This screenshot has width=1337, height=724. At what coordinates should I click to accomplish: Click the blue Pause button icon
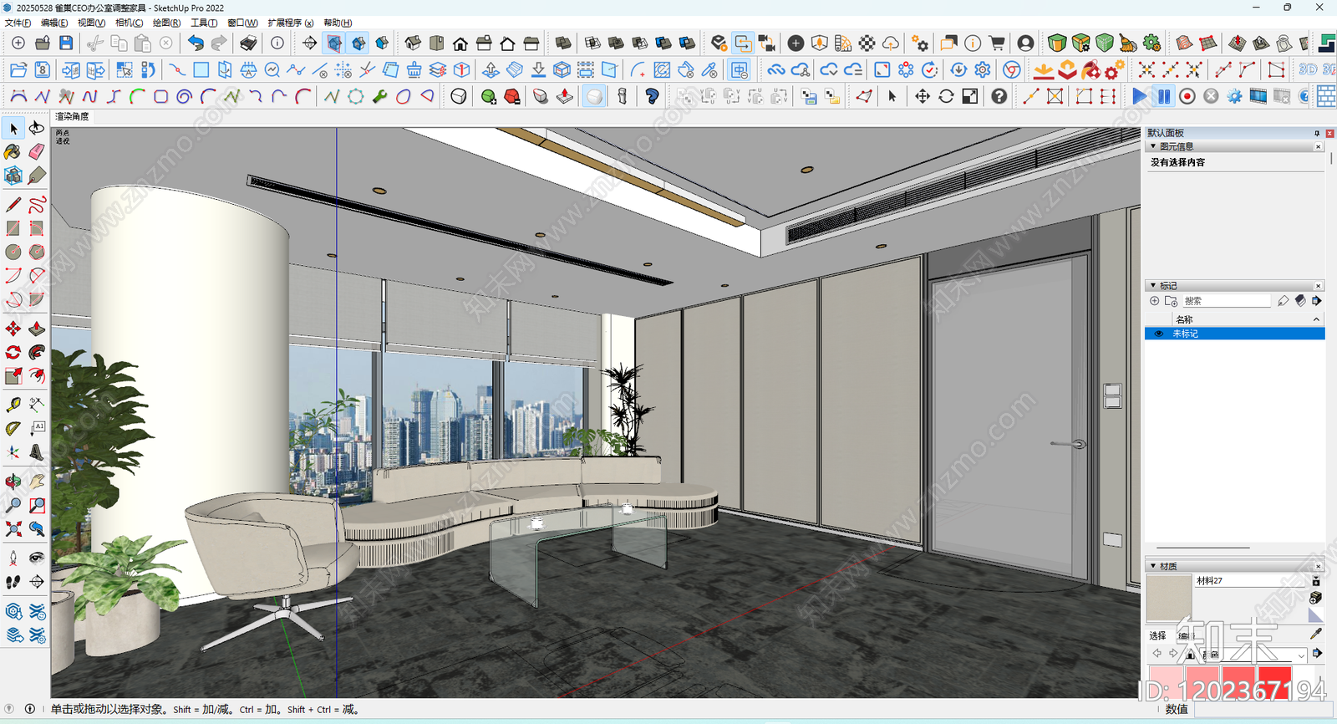[x=1163, y=96]
